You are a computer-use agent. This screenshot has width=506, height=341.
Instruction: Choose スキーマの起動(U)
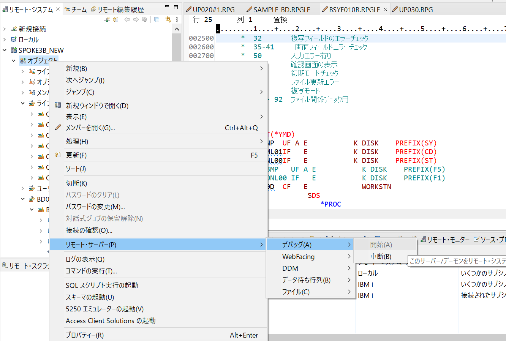click(x=158, y=297)
